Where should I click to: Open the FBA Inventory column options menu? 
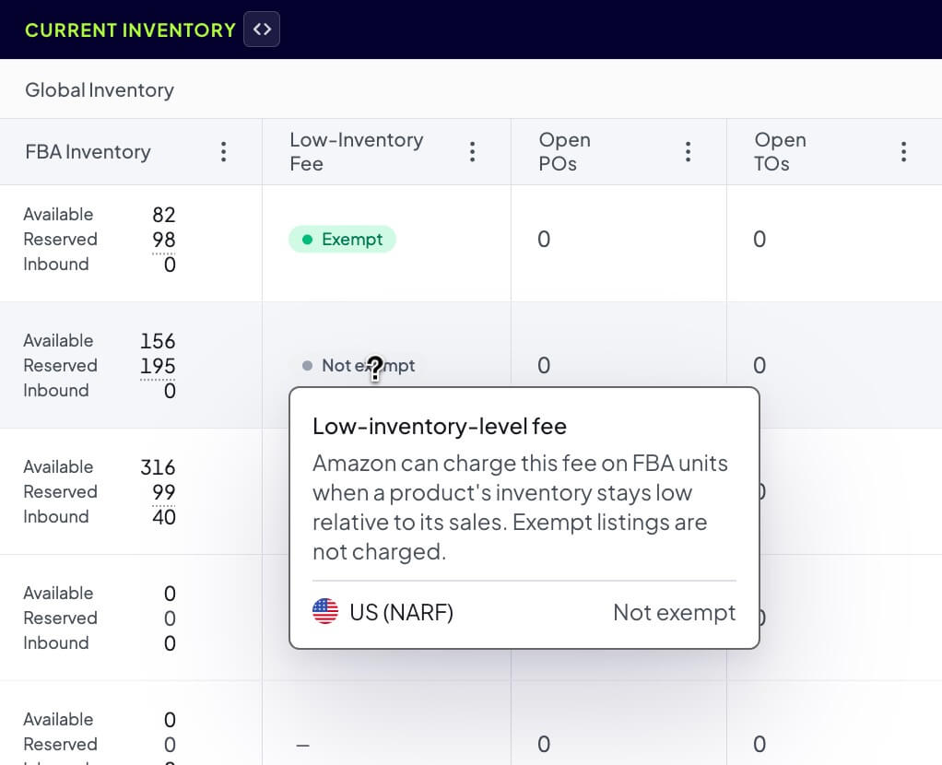[223, 151]
